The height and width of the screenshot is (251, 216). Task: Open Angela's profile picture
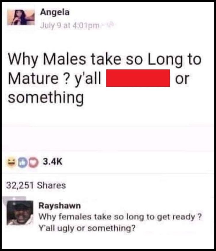click(x=21, y=17)
